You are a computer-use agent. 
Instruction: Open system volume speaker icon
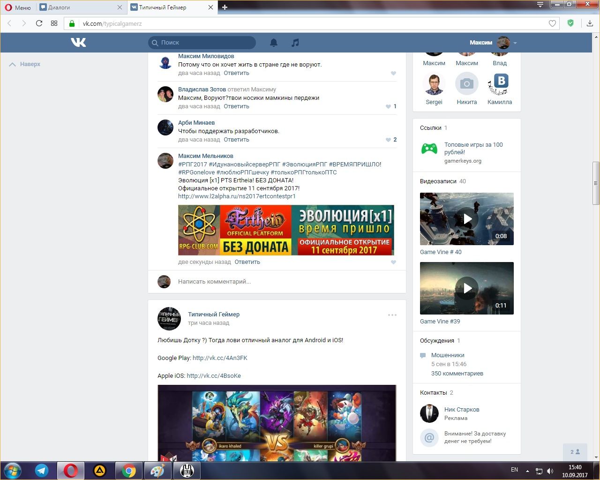[x=550, y=471]
